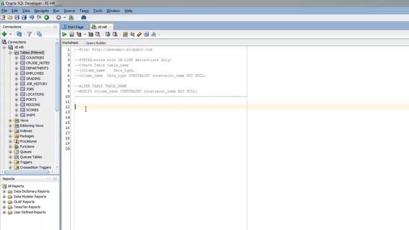
Task: Open SQL History icon
Action: (146, 34)
